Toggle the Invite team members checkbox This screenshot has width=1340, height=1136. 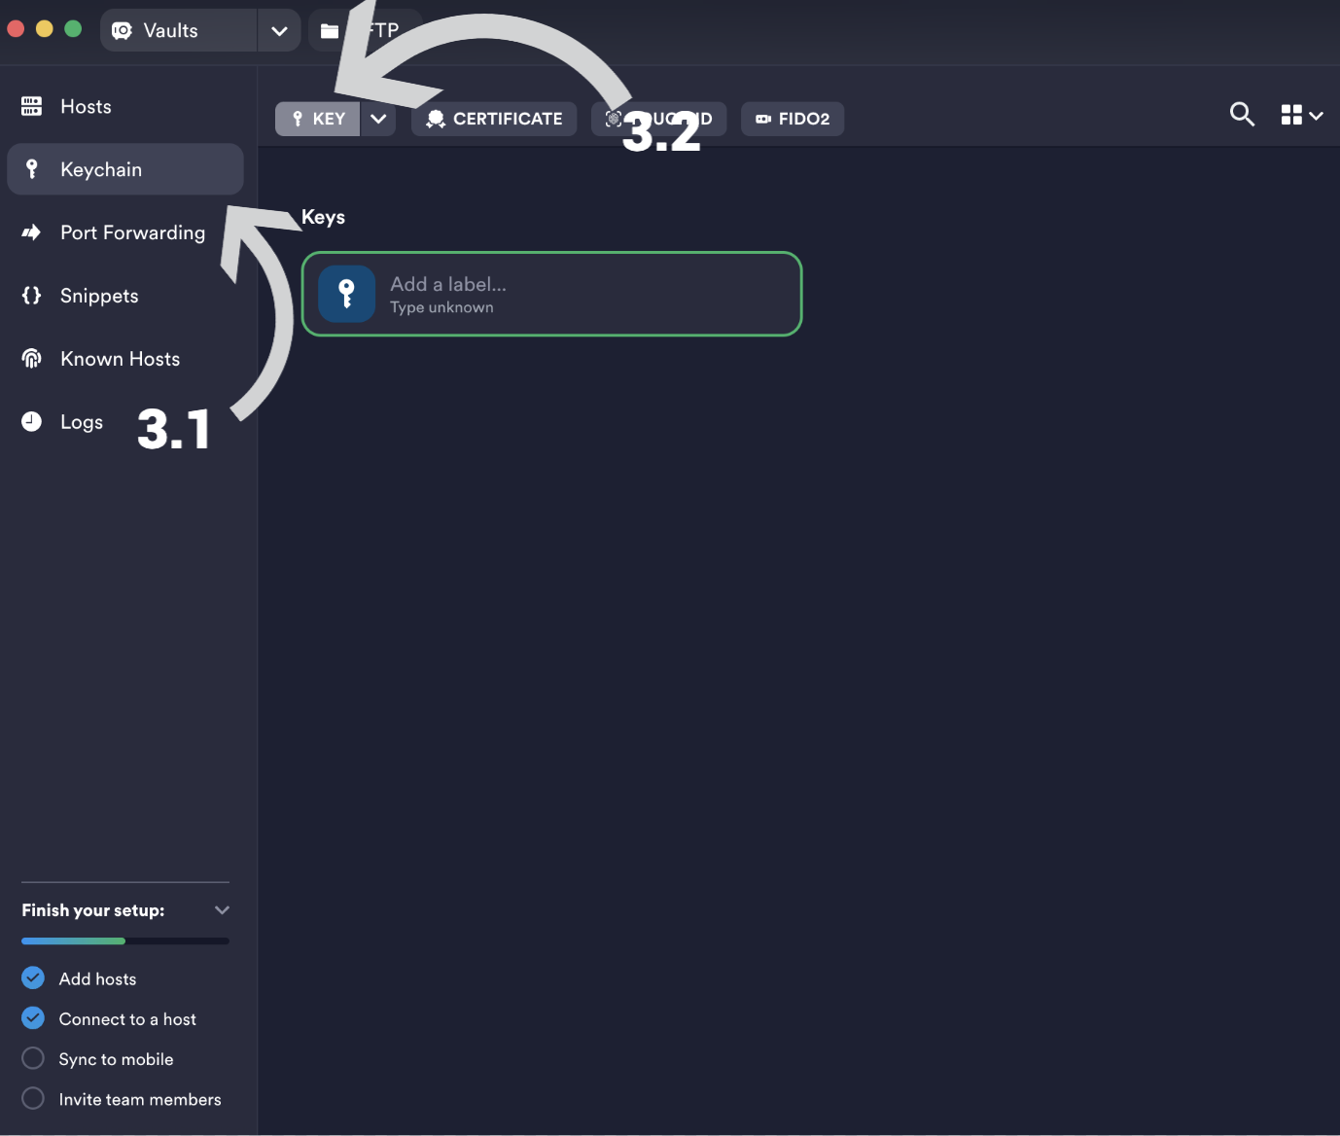pyautogui.click(x=33, y=1098)
